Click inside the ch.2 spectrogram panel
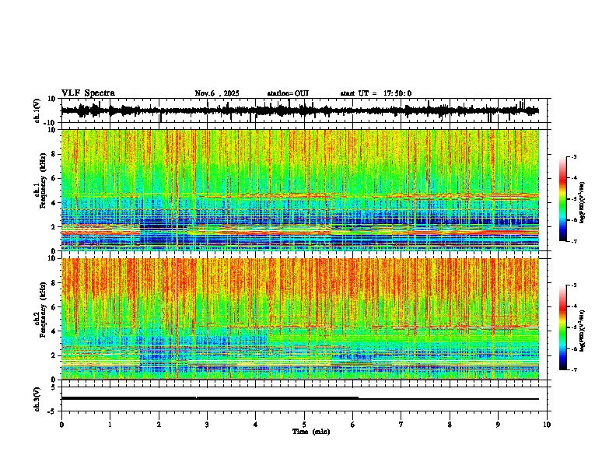616x476 pixels. [300, 319]
